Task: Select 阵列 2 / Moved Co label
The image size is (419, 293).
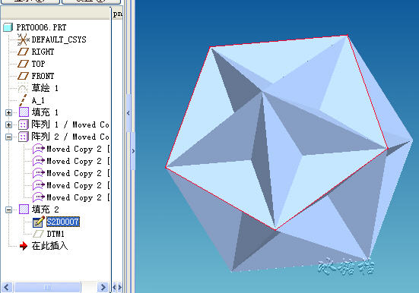Action: pos(70,137)
